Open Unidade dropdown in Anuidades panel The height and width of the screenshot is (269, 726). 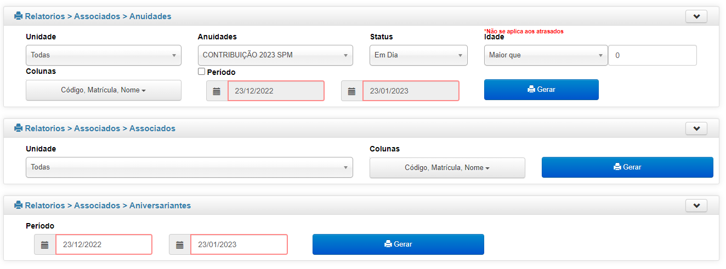pyautogui.click(x=104, y=55)
